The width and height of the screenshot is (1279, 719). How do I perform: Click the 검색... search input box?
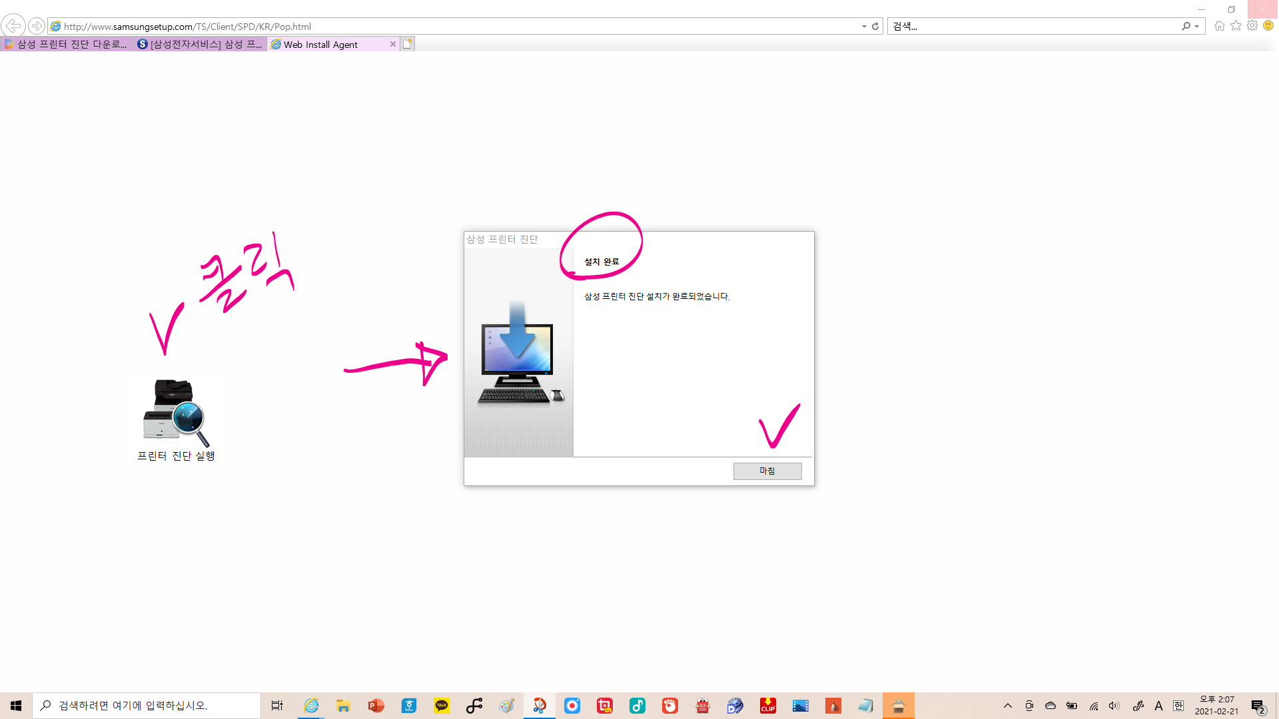[1033, 27]
